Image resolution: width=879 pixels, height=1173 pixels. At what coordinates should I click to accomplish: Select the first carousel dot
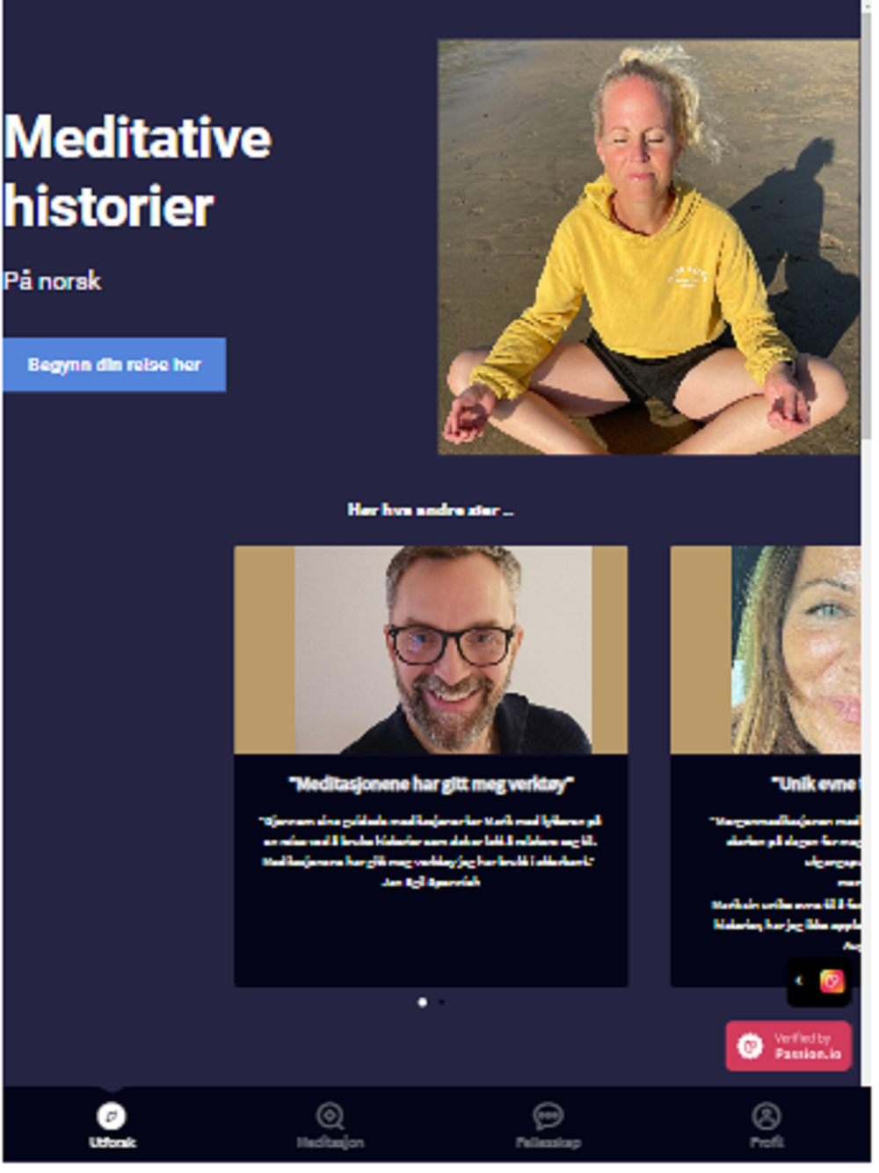point(423,1002)
